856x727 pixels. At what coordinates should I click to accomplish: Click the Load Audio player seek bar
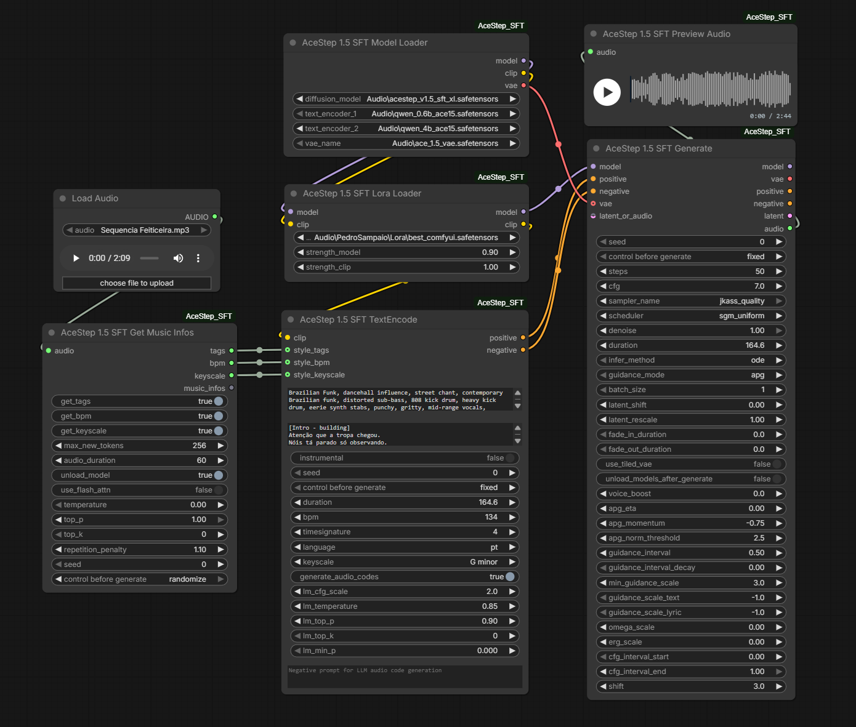coord(150,258)
